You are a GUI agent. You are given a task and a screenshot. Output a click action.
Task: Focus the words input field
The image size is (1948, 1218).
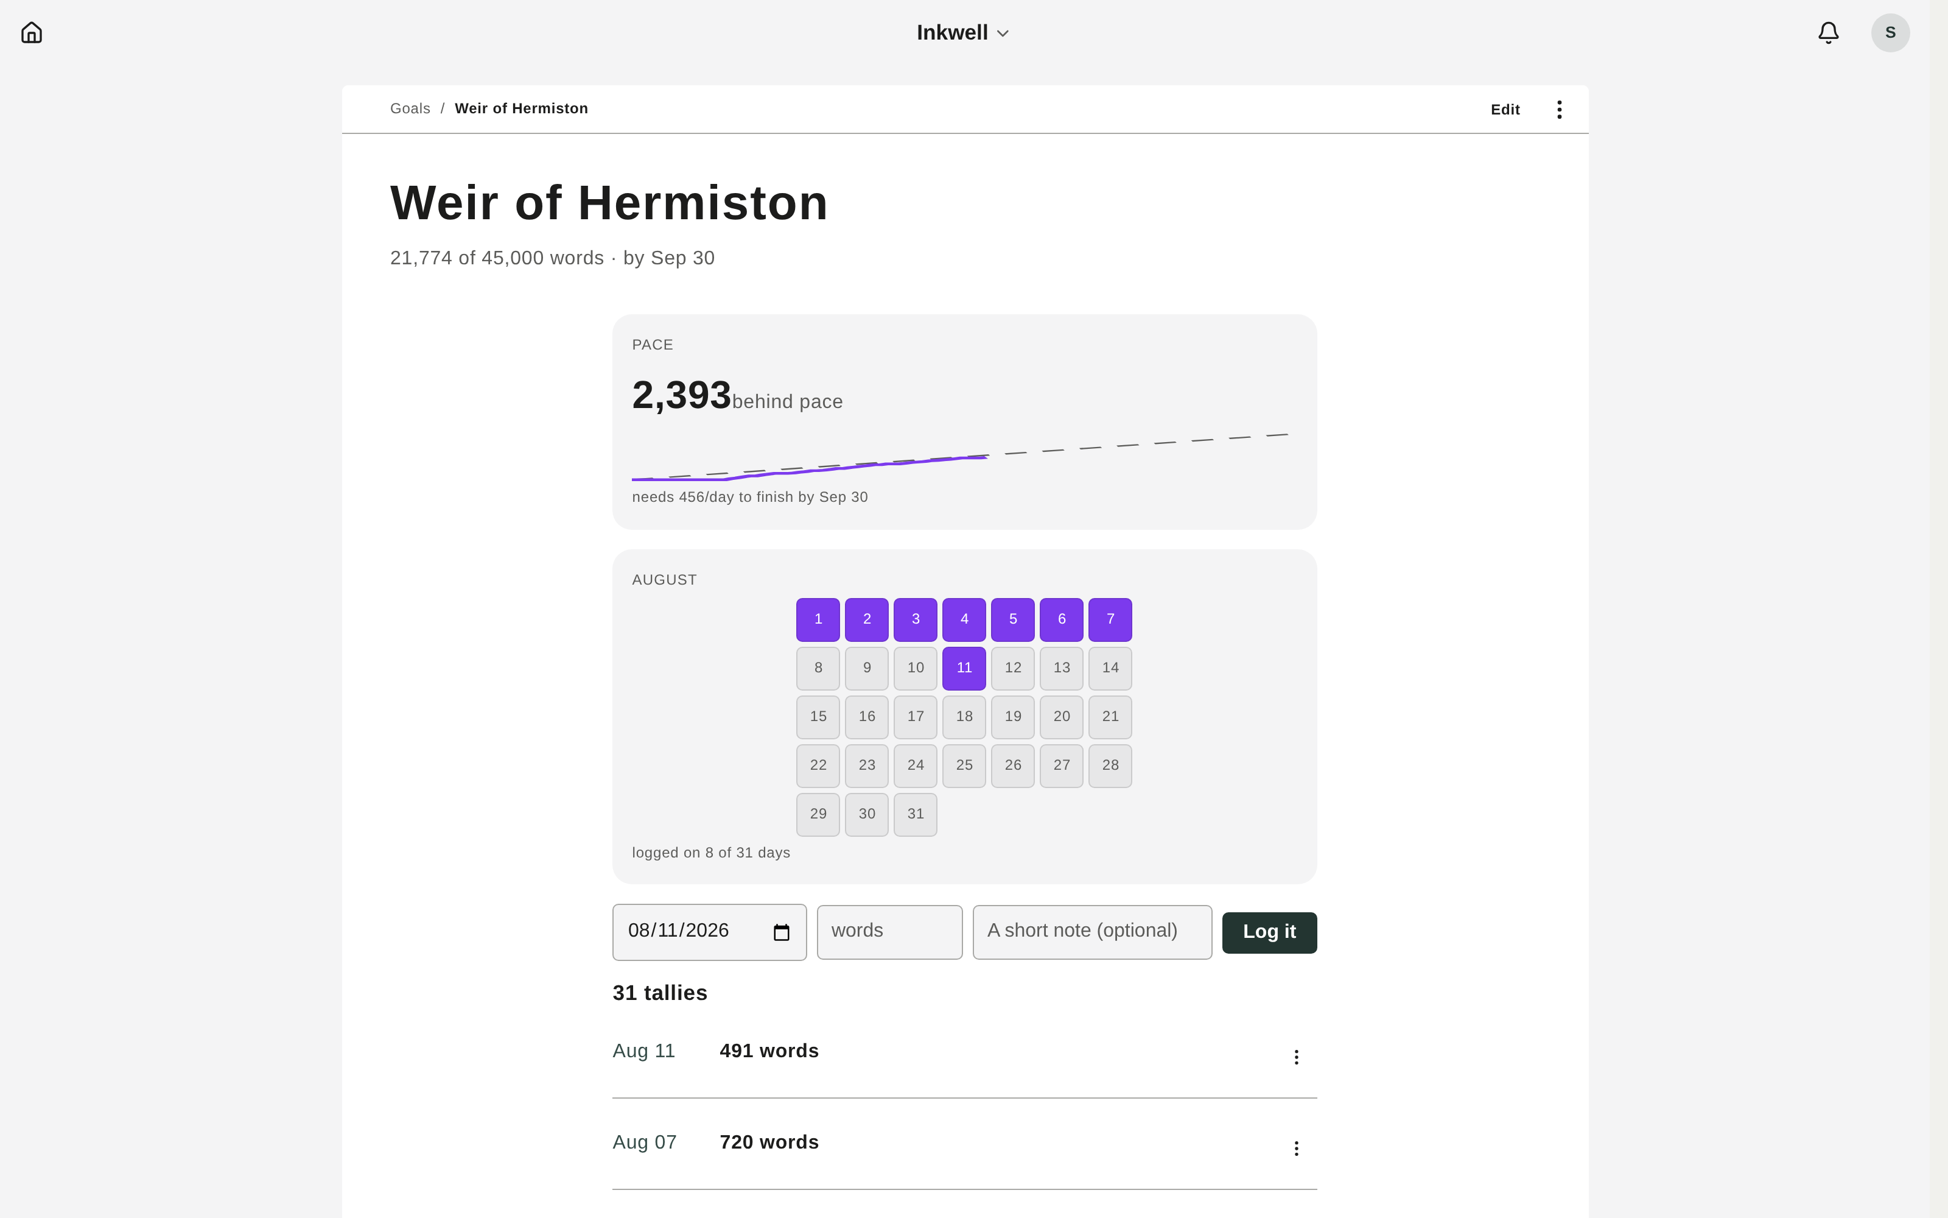(889, 932)
